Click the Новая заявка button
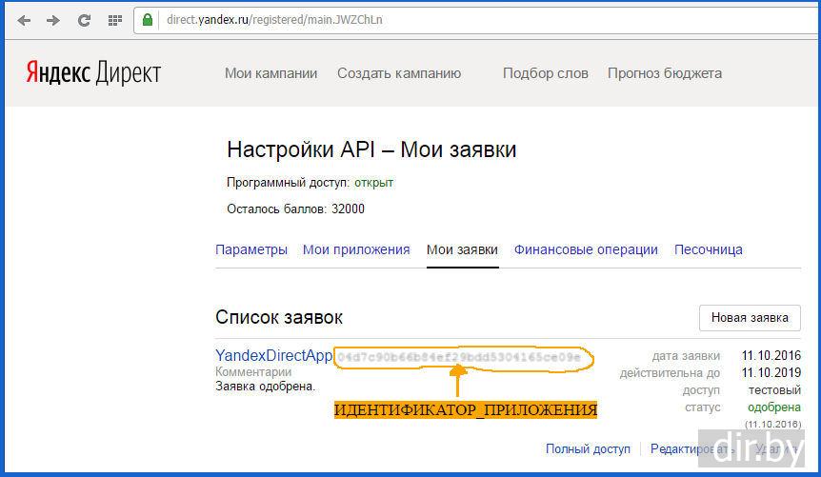821x477 pixels. tap(750, 318)
